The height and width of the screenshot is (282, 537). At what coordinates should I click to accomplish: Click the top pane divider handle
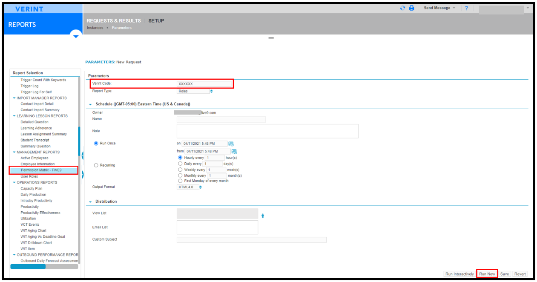(271, 38)
